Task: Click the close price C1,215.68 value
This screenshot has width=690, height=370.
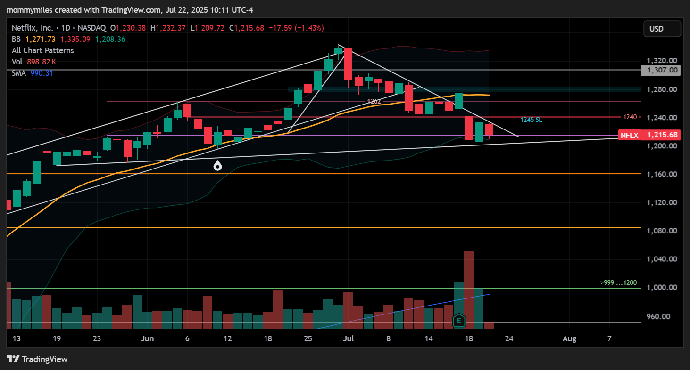Action: point(248,28)
